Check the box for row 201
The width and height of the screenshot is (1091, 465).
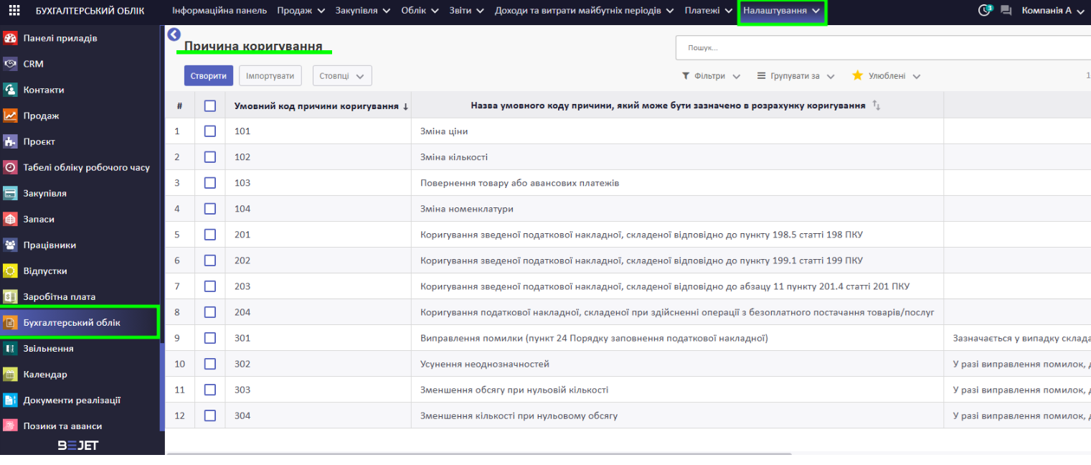tap(209, 235)
